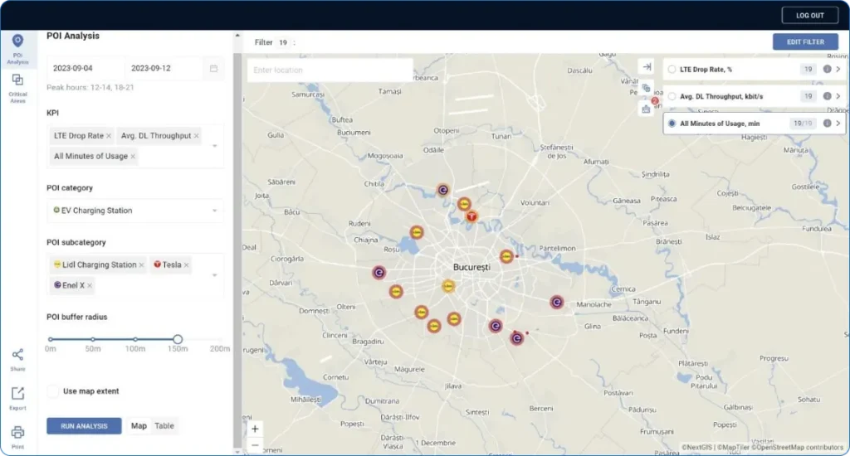Expand the KPI selection dropdown

(216, 146)
